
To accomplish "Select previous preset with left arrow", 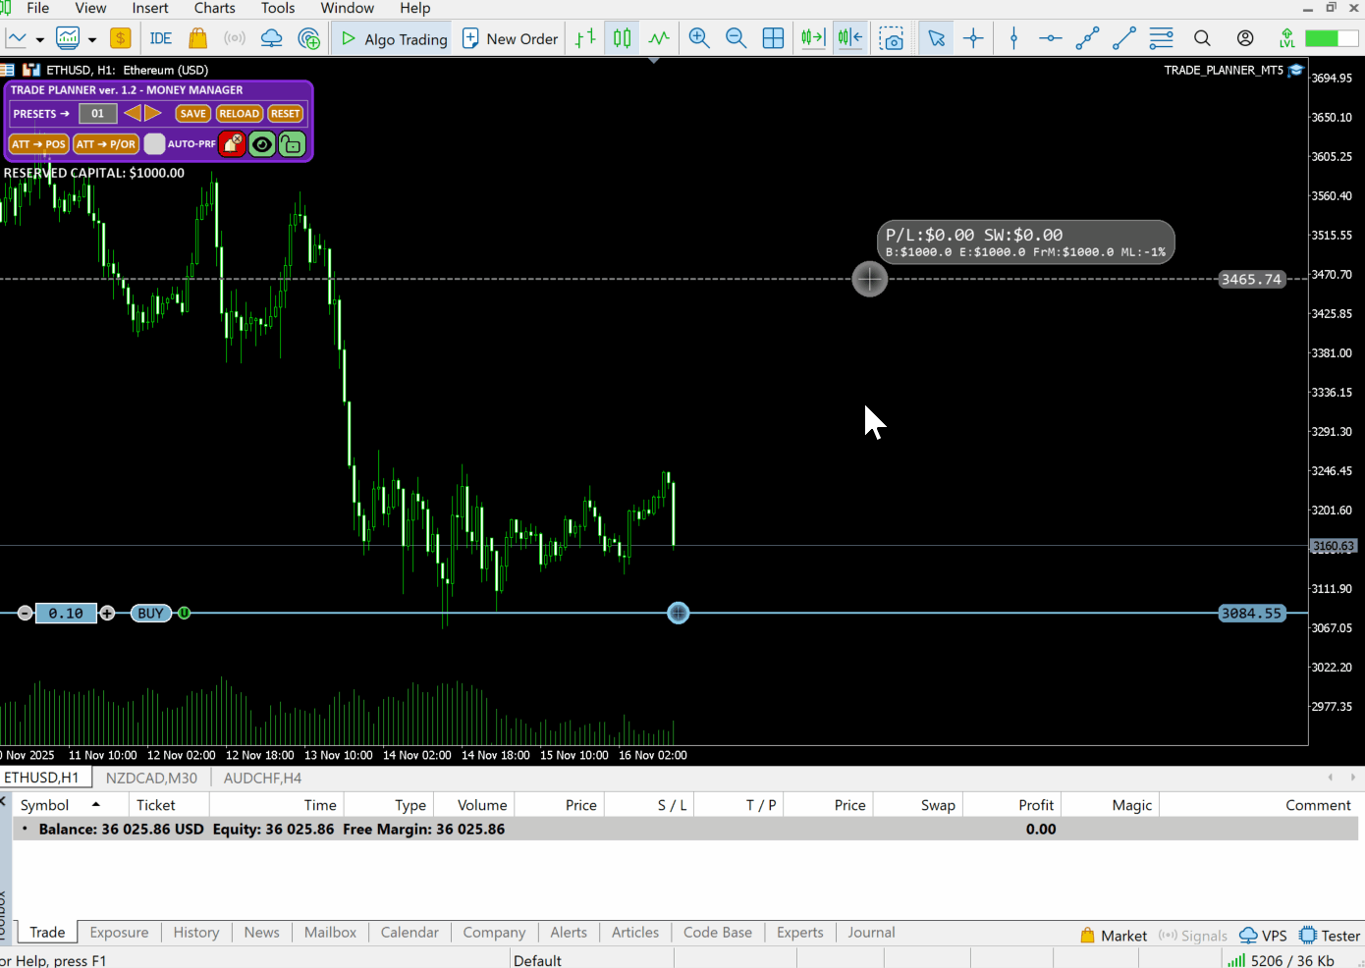I will coord(133,114).
